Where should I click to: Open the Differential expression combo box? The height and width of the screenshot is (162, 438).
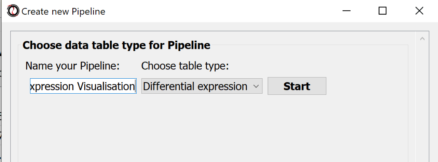[196, 87]
